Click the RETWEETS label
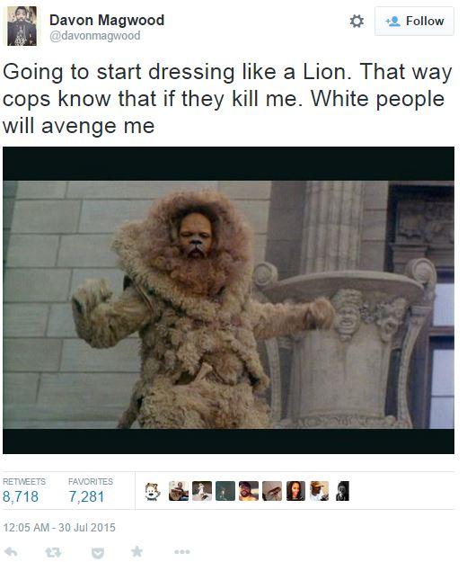The width and height of the screenshot is (467, 562). (24, 481)
